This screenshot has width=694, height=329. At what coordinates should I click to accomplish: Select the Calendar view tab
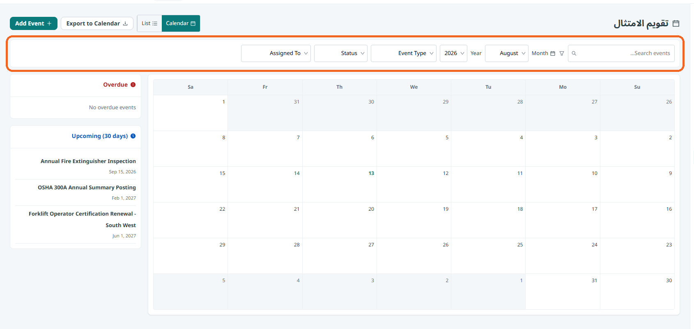click(181, 23)
